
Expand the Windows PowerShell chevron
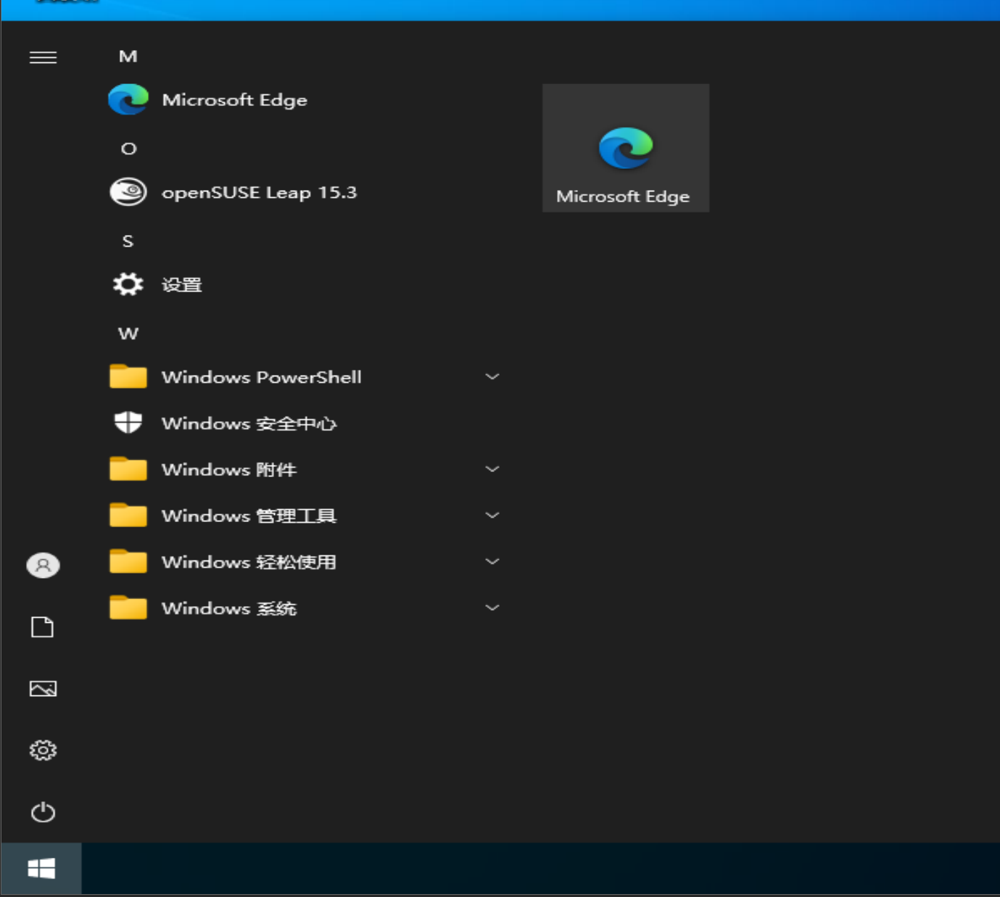[492, 377]
